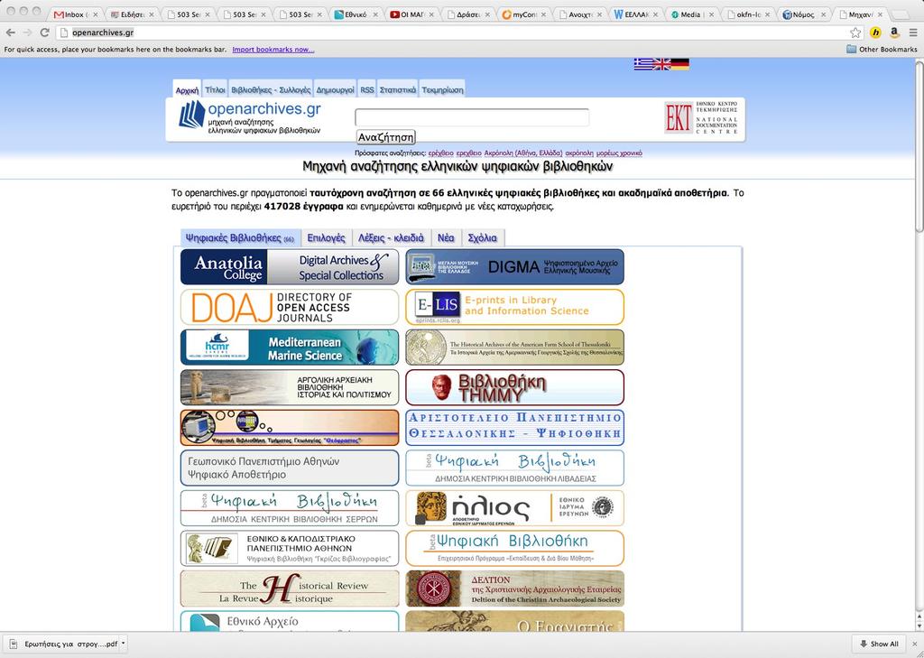Select the Λέξεις - κλειδιά tab
Screen dimensions: 924x658
(x=392, y=238)
